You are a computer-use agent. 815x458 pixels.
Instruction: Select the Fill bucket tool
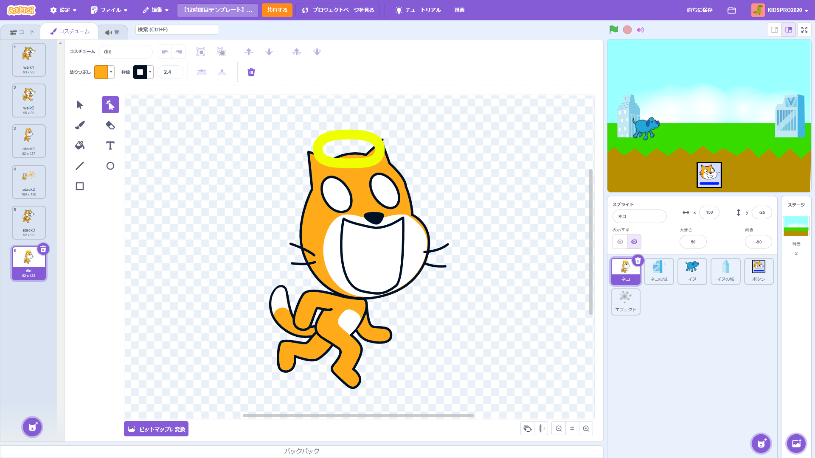tap(80, 145)
